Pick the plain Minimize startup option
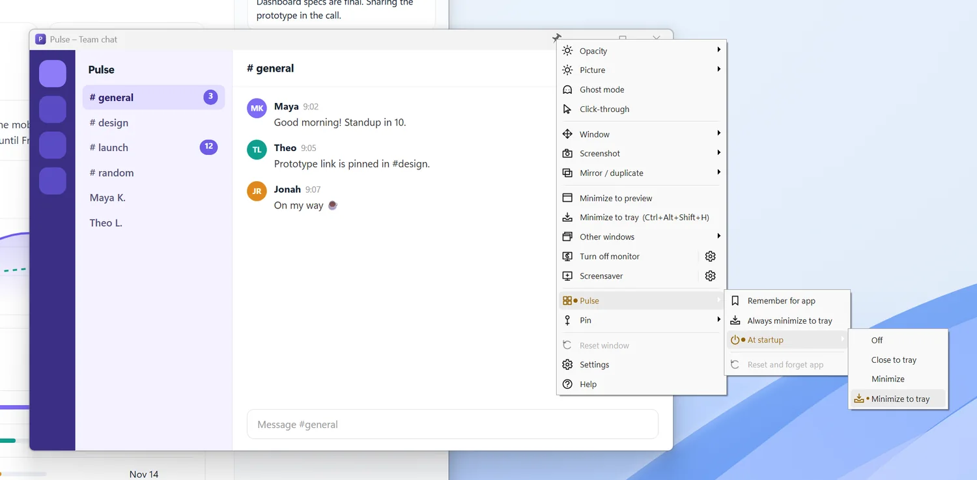Image resolution: width=977 pixels, height=480 pixels. pyautogui.click(x=898, y=379)
